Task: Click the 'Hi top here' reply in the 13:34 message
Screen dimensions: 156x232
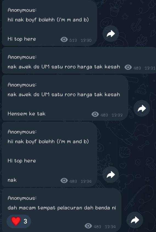Action: click(22, 161)
